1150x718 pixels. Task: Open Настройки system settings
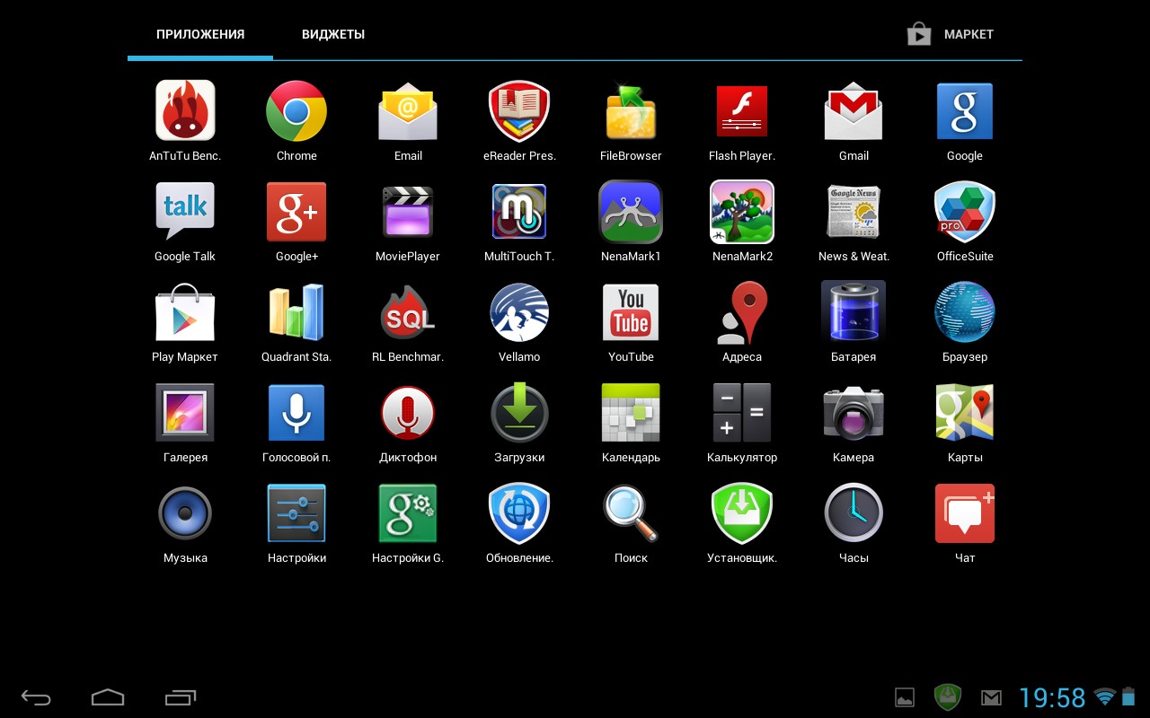click(296, 513)
